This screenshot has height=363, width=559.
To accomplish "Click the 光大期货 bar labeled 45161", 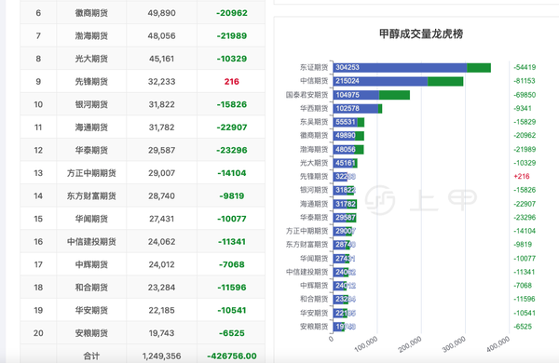I will pyautogui.click(x=344, y=163).
